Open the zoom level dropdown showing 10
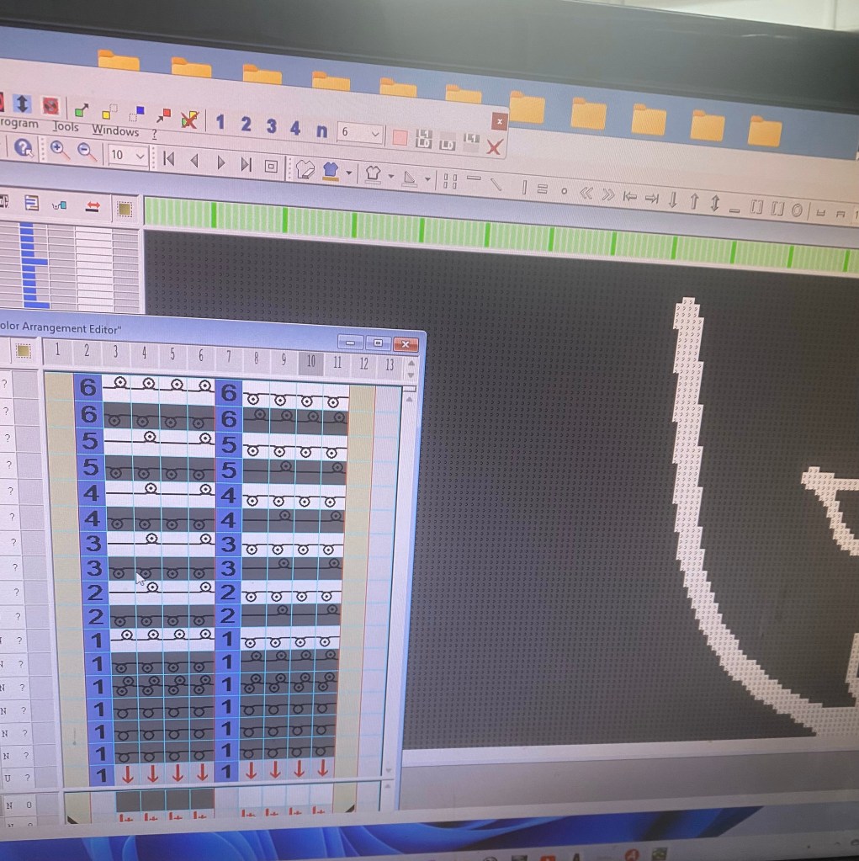Image resolution: width=859 pixels, height=861 pixels. tap(140, 156)
